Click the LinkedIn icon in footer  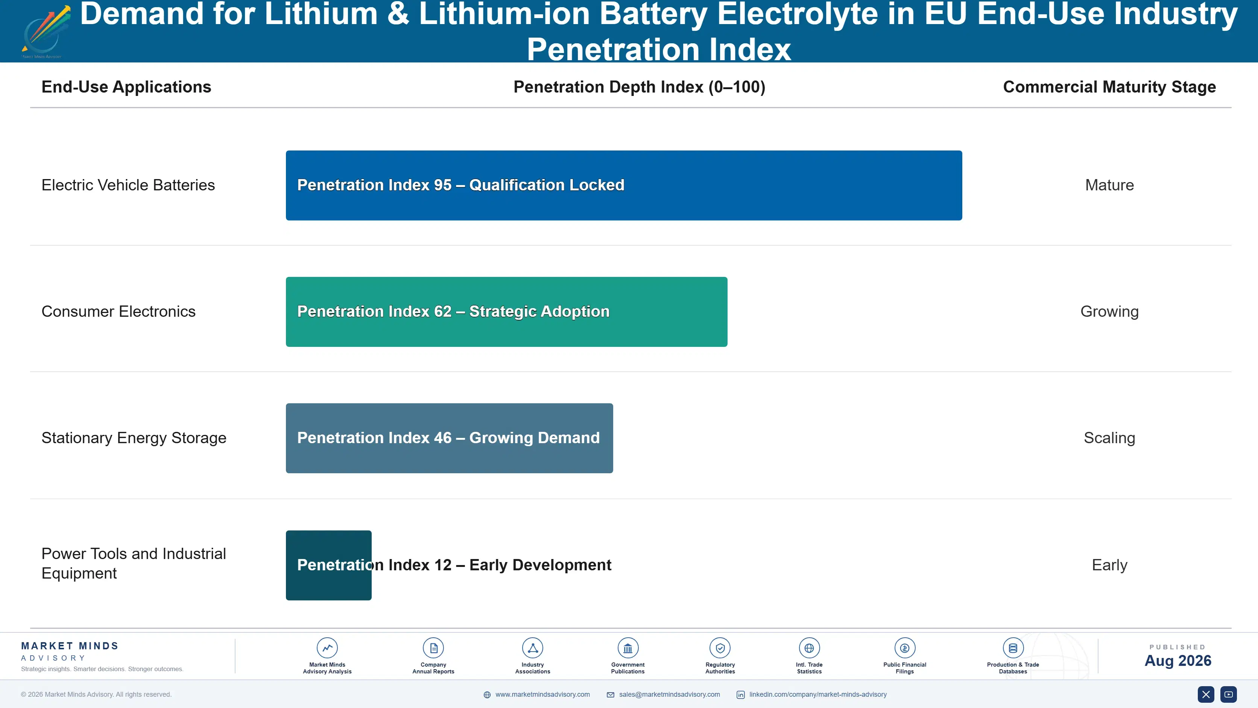pyautogui.click(x=740, y=695)
